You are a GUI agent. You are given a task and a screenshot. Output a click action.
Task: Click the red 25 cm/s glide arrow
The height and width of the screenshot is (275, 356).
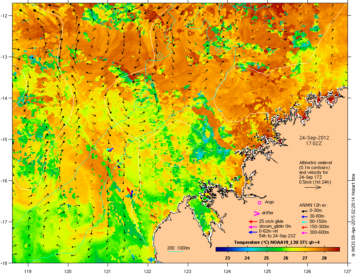[253, 222]
